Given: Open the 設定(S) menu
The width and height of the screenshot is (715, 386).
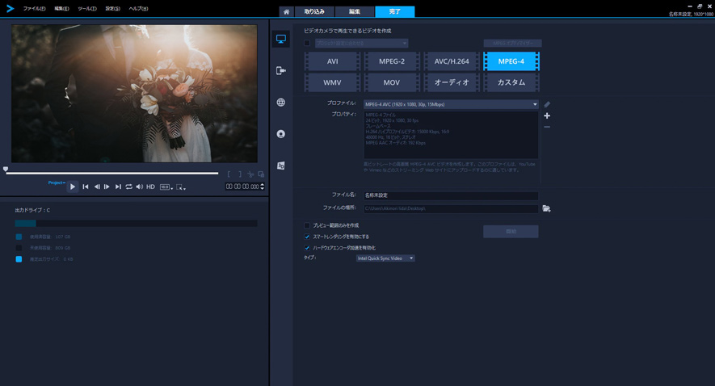Looking at the screenshot, I should pos(112,9).
